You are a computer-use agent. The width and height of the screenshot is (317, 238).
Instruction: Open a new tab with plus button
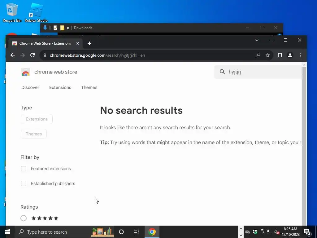[x=89, y=43]
